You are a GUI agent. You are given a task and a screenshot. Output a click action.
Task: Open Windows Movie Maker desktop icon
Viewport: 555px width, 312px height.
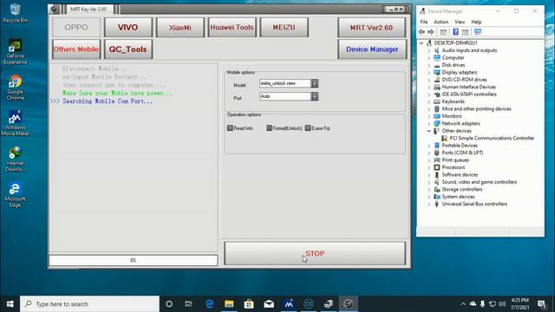click(15, 123)
